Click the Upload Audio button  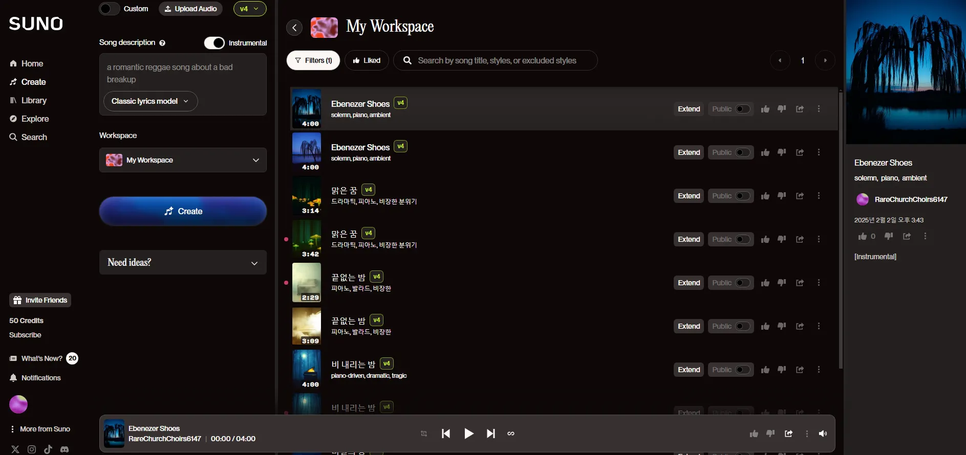(x=190, y=9)
